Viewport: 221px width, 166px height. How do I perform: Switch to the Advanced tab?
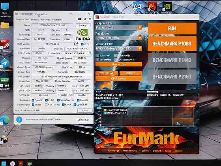click(45, 20)
